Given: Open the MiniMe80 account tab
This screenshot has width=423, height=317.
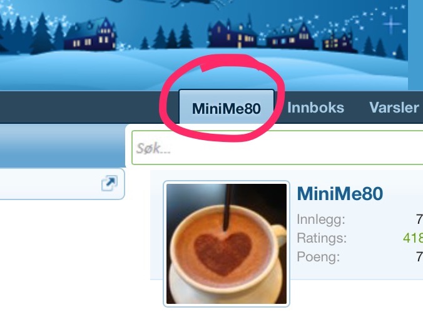Looking at the screenshot, I should pyautogui.click(x=227, y=108).
